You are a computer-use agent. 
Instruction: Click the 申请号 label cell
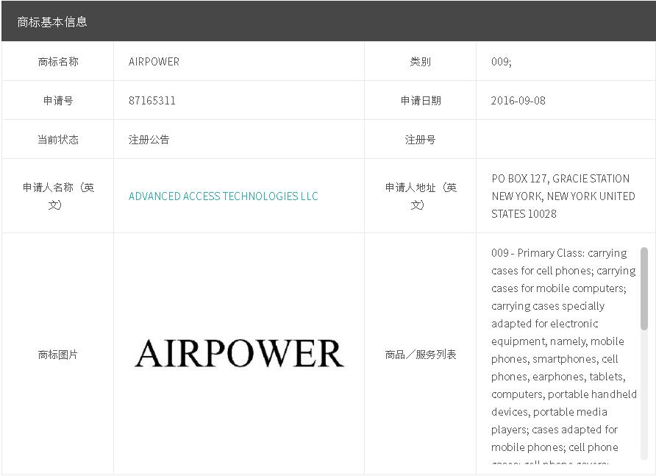coord(58,101)
